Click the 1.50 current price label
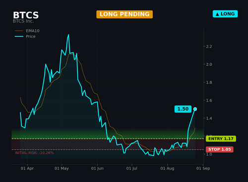 [x=183, y=109]
